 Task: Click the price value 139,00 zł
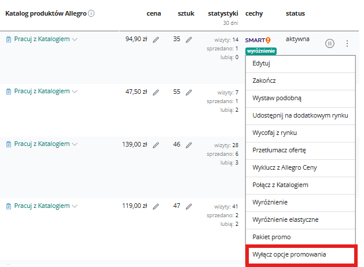coord(135,145)
